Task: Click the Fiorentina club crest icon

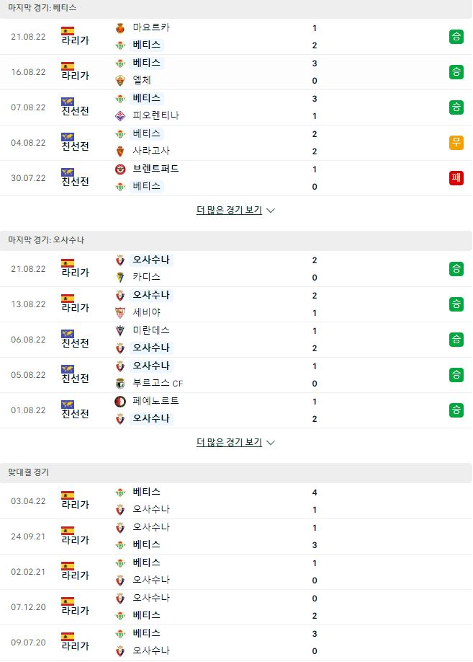Action: point(120,115)
